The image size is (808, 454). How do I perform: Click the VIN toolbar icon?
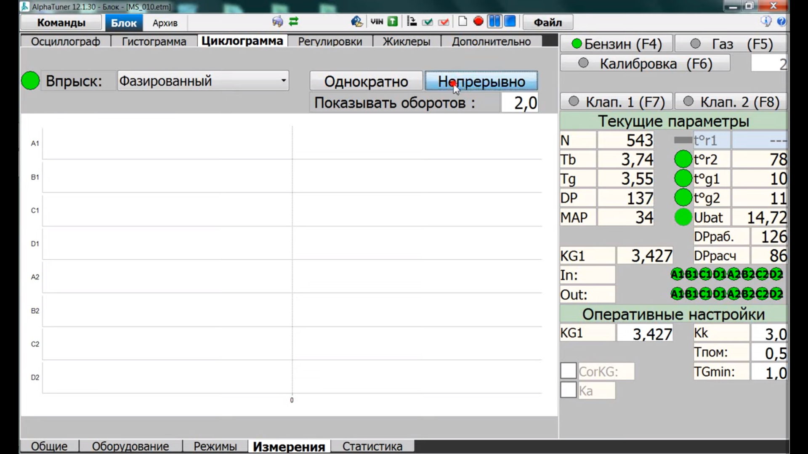(x=377, y=21)
